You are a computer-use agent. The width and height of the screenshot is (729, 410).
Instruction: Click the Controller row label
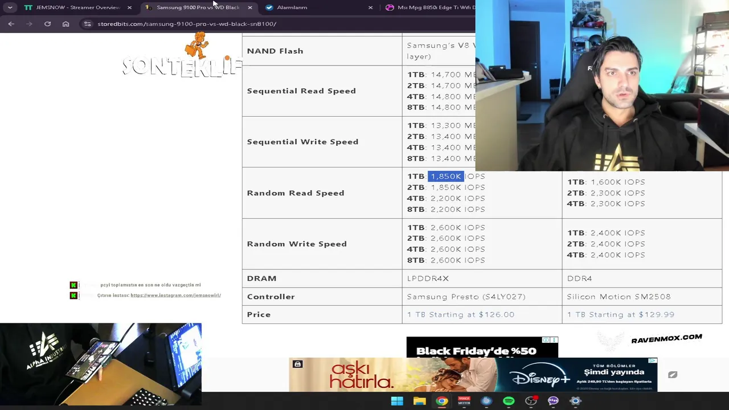click(271, 297)
